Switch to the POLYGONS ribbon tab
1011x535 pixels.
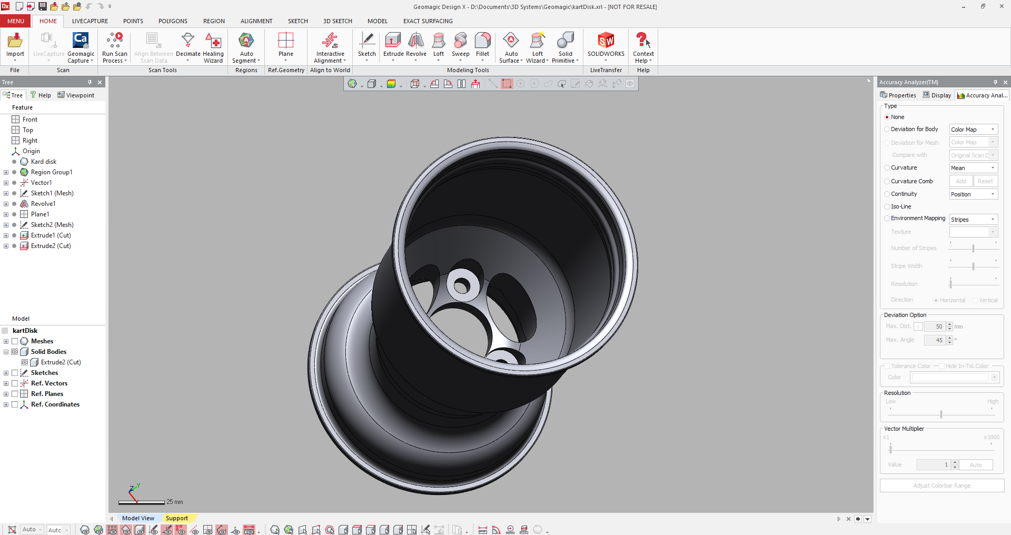tap(173, 21)
